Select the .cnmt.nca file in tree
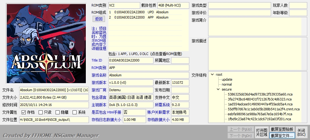Image resolution: width=310 pixels, height=140 pixels. (263, 109)
